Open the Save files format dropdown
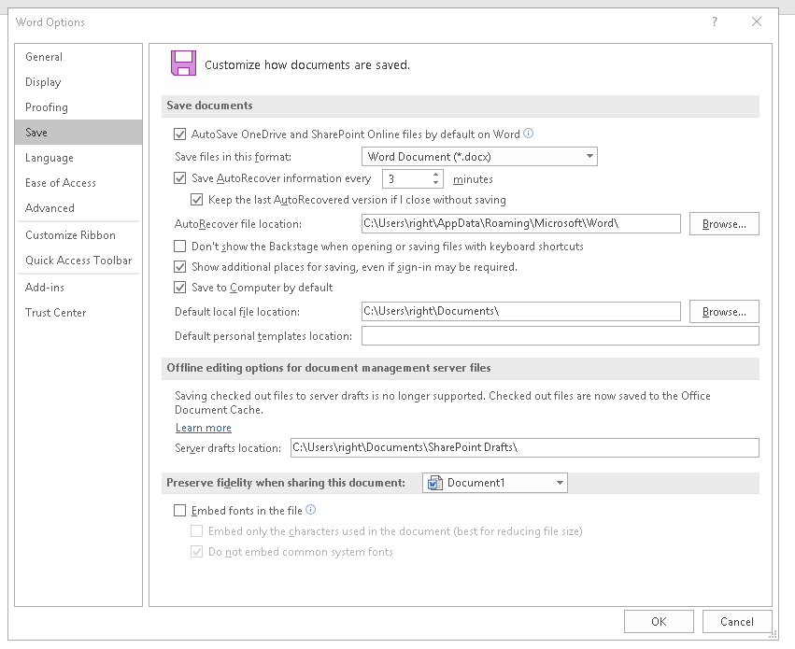The height and width of the screenshot is (649, 795). pyautogui.click(x=479, y=157)
